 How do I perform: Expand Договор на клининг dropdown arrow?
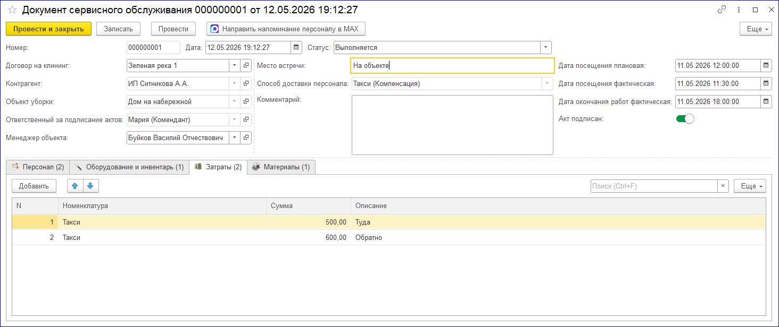tap(235, 65)
